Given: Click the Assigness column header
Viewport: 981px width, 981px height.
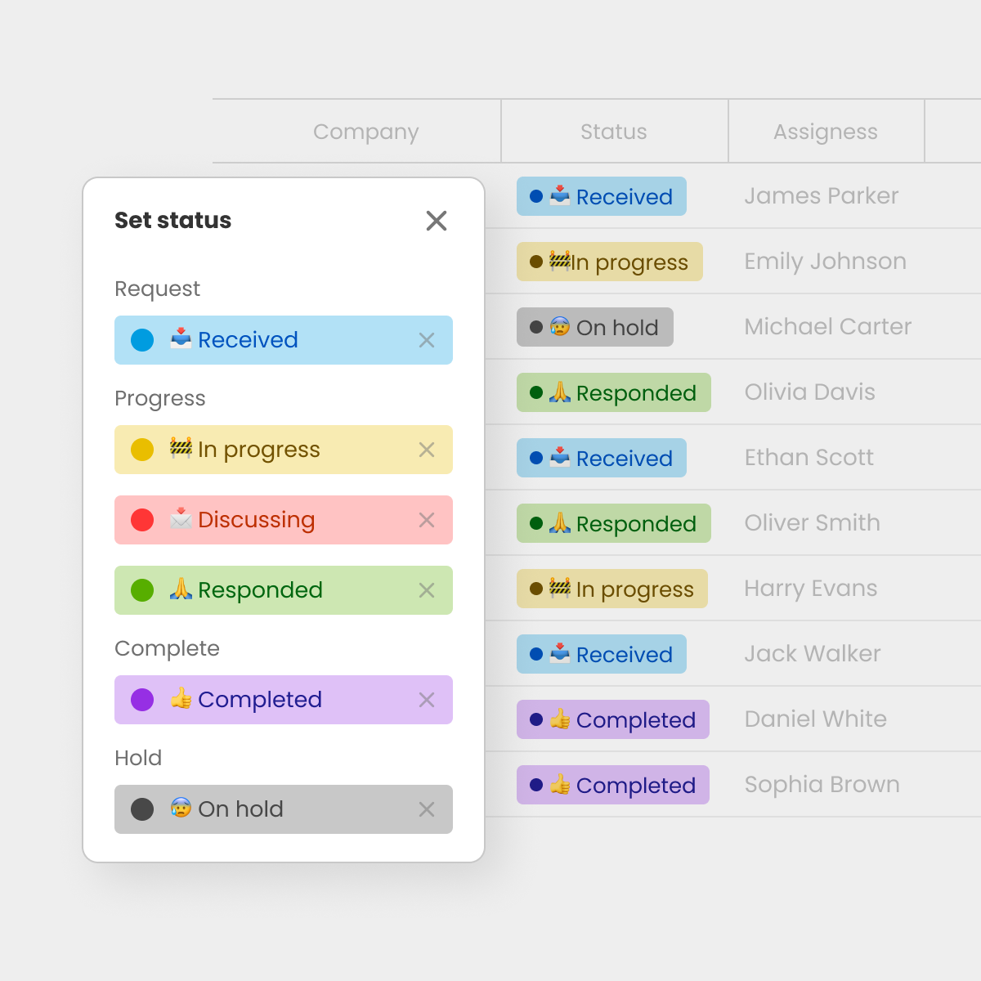Looking at the screenshot, I should (826, 131).
